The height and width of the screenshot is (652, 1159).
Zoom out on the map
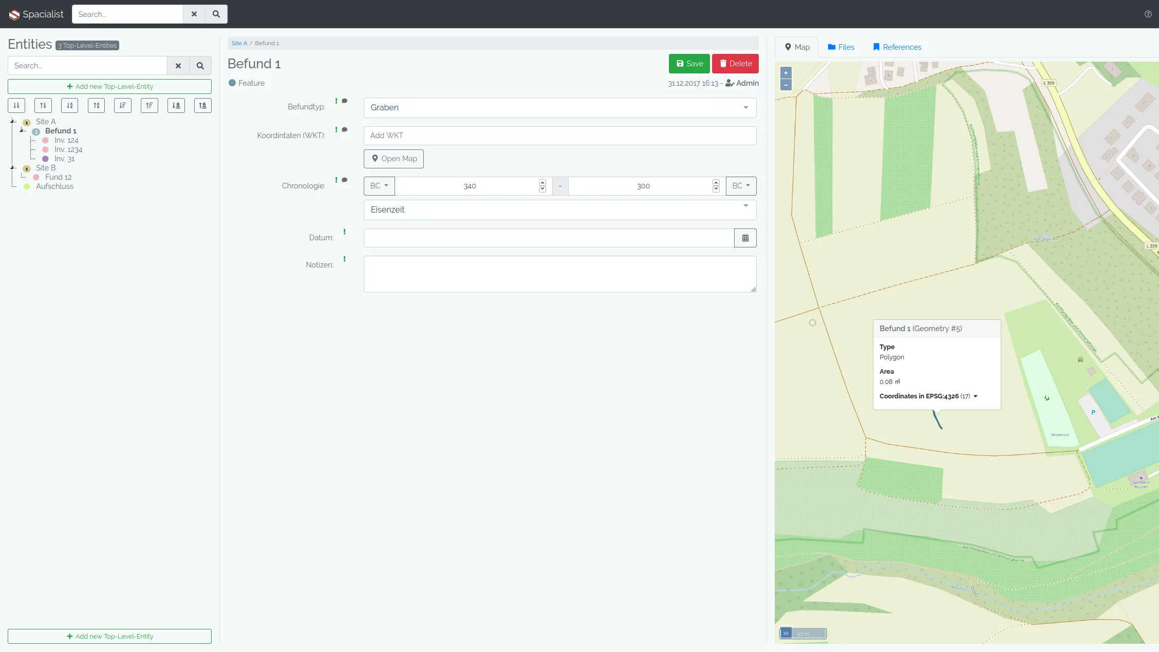pyautogui.click(x=786, y=85)
